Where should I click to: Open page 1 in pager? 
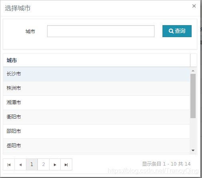coord(32,164)
